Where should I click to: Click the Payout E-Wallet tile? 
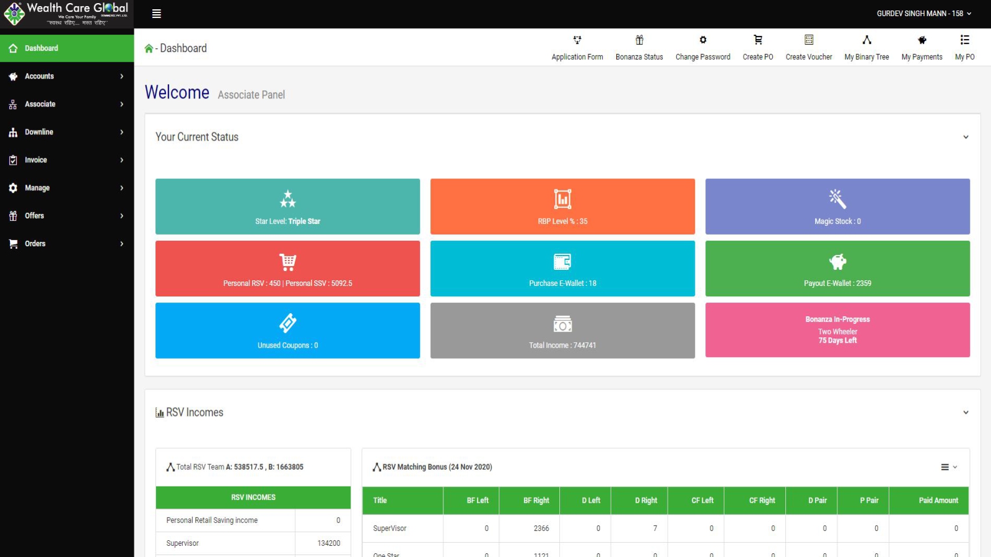[x=837, y=269]
